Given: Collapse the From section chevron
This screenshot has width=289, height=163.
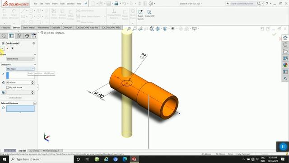Looking at the screenshot, I should [35, 54].
